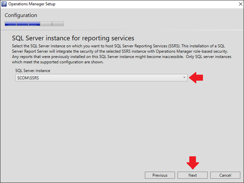Image resolution: width=244 pixels, height=183 pixels.
Task: Click the red down-pointing arrow above Next
Action: (x=193, y=163)
